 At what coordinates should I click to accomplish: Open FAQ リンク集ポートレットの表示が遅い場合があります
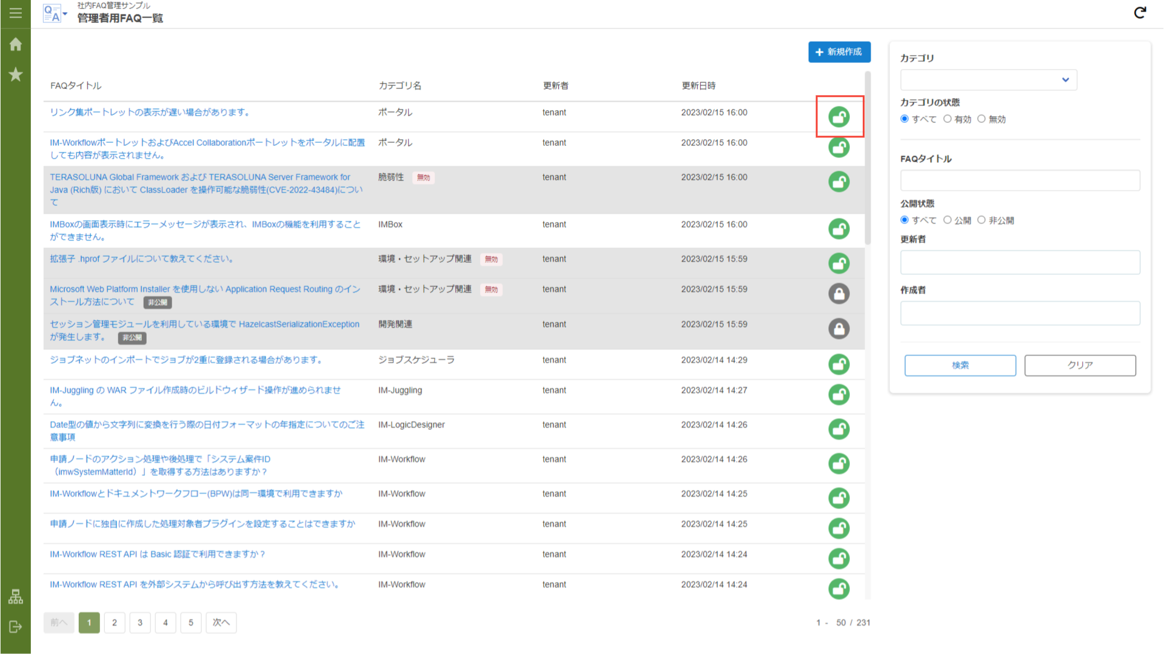(150, 113)
